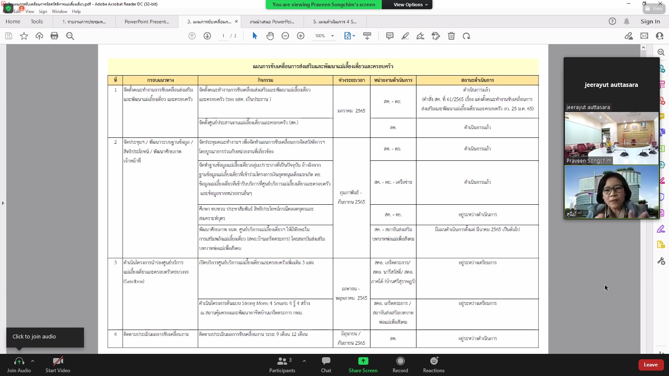Open Acrobat Help question mark icon
669x376 pixels.
point(612,21)
